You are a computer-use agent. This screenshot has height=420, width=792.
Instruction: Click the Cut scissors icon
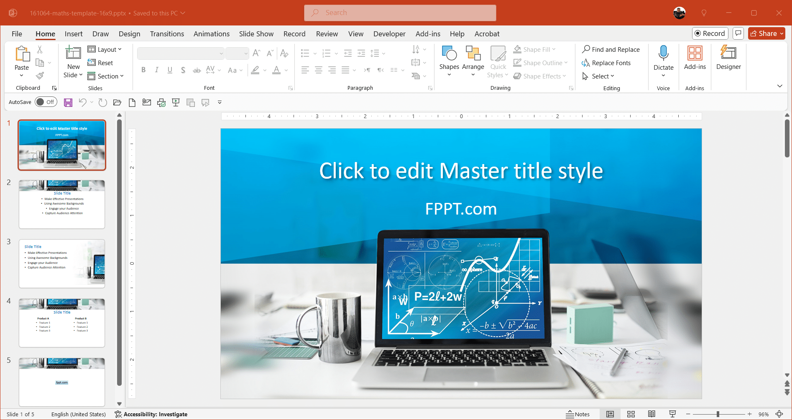[40, 49]
